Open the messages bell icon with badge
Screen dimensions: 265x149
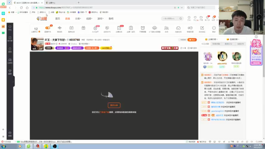point(213,18)
